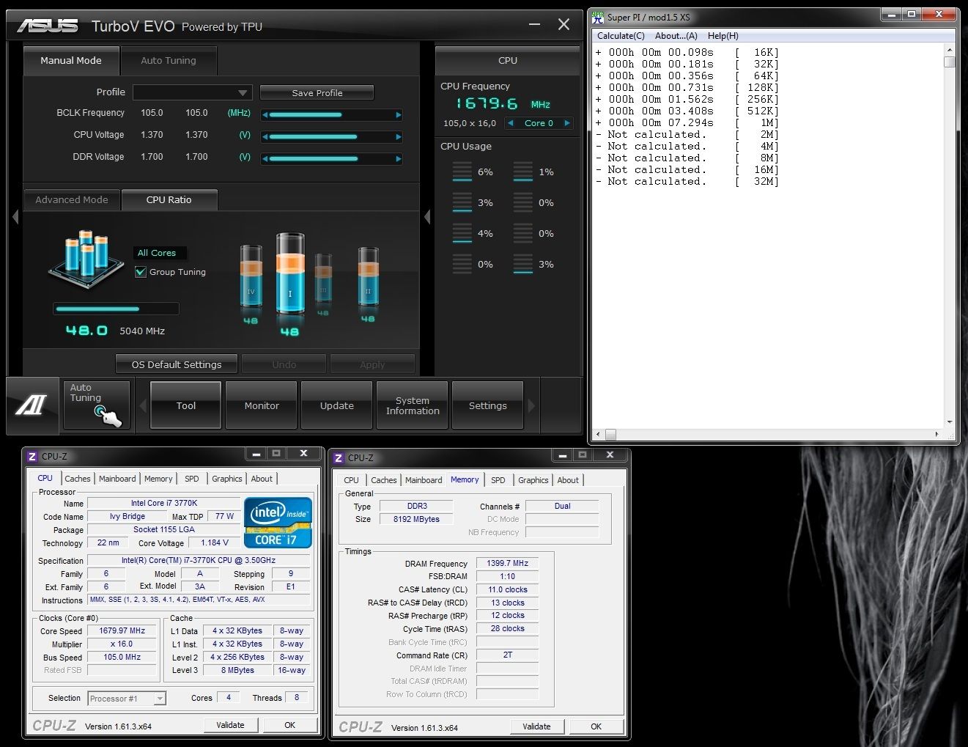
Task: Click OK in right CPU-Z Memory window
Action: 596,726
